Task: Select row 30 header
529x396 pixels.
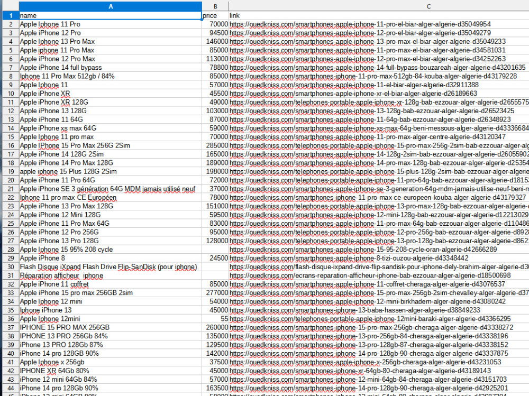Action: pos(11,267)
